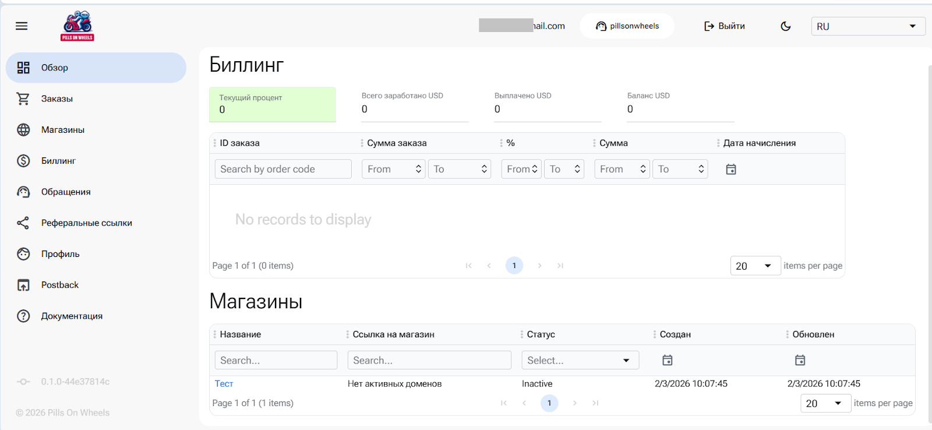Open the pillsonwheels support button

(x=627, y=26)
